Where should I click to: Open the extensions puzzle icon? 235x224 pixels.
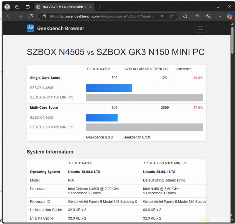coord(185,16)
